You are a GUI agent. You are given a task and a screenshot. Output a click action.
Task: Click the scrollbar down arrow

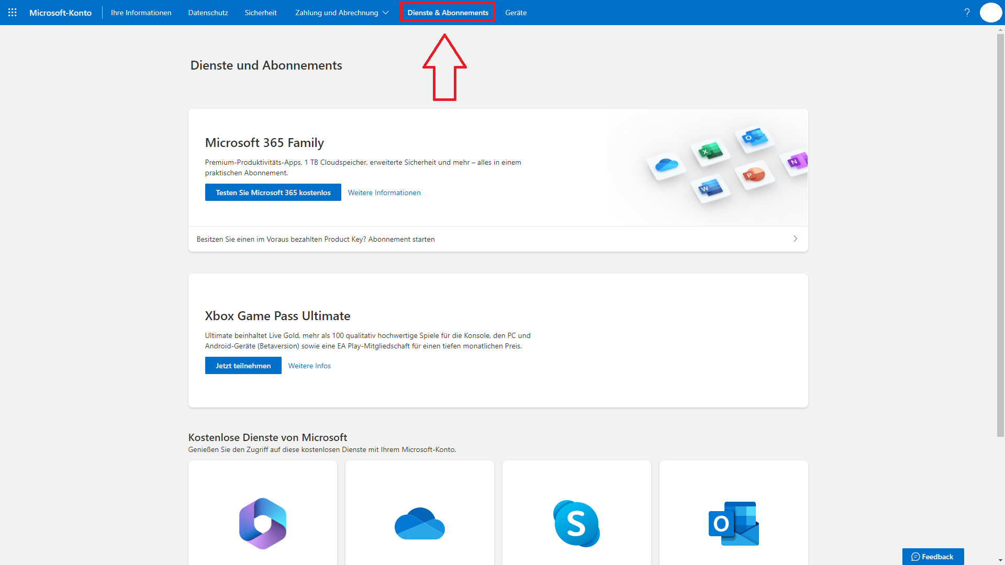point(1000,560)
